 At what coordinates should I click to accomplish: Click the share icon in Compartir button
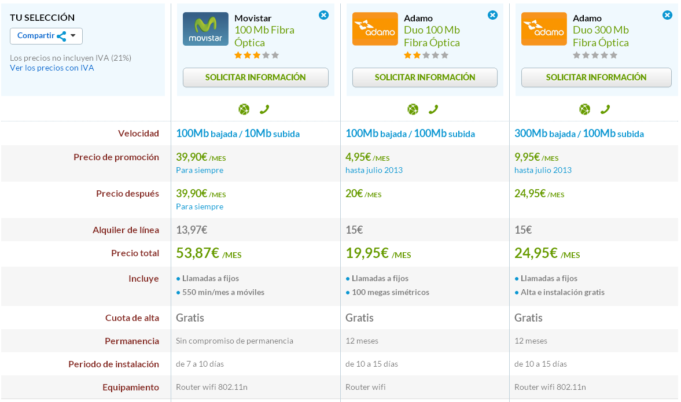pos(62,36)
